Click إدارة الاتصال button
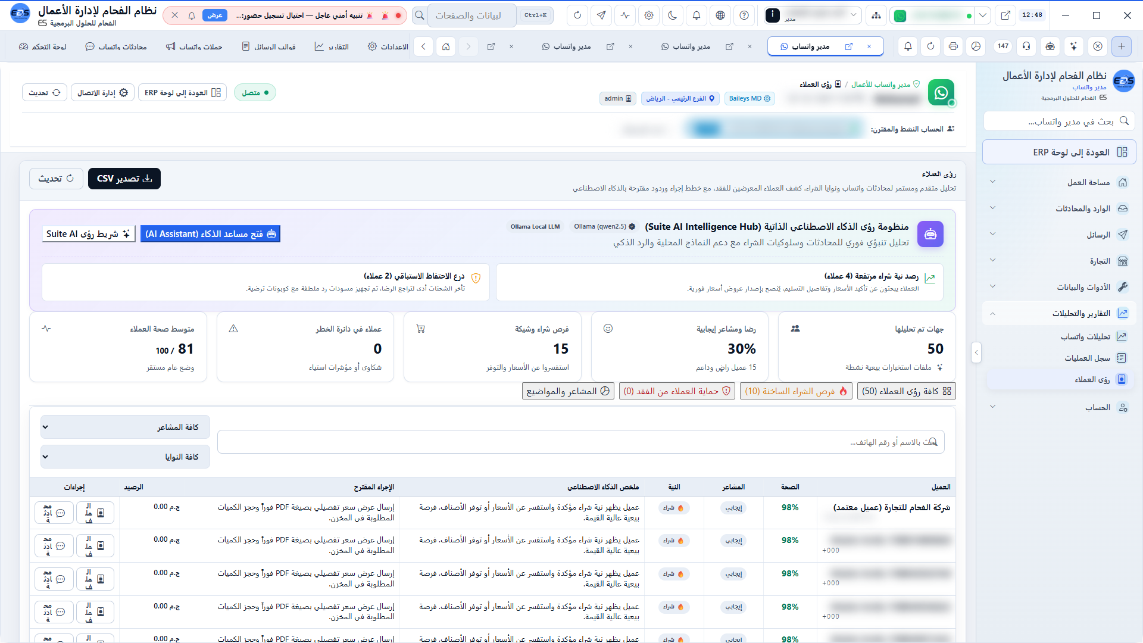 point(103,93)
